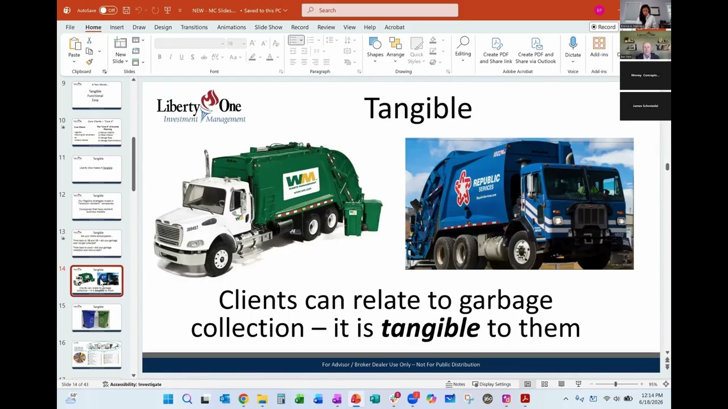Click the Paste clipboard icon
Viewport: 728px width, 409px height.
point(75,44)
